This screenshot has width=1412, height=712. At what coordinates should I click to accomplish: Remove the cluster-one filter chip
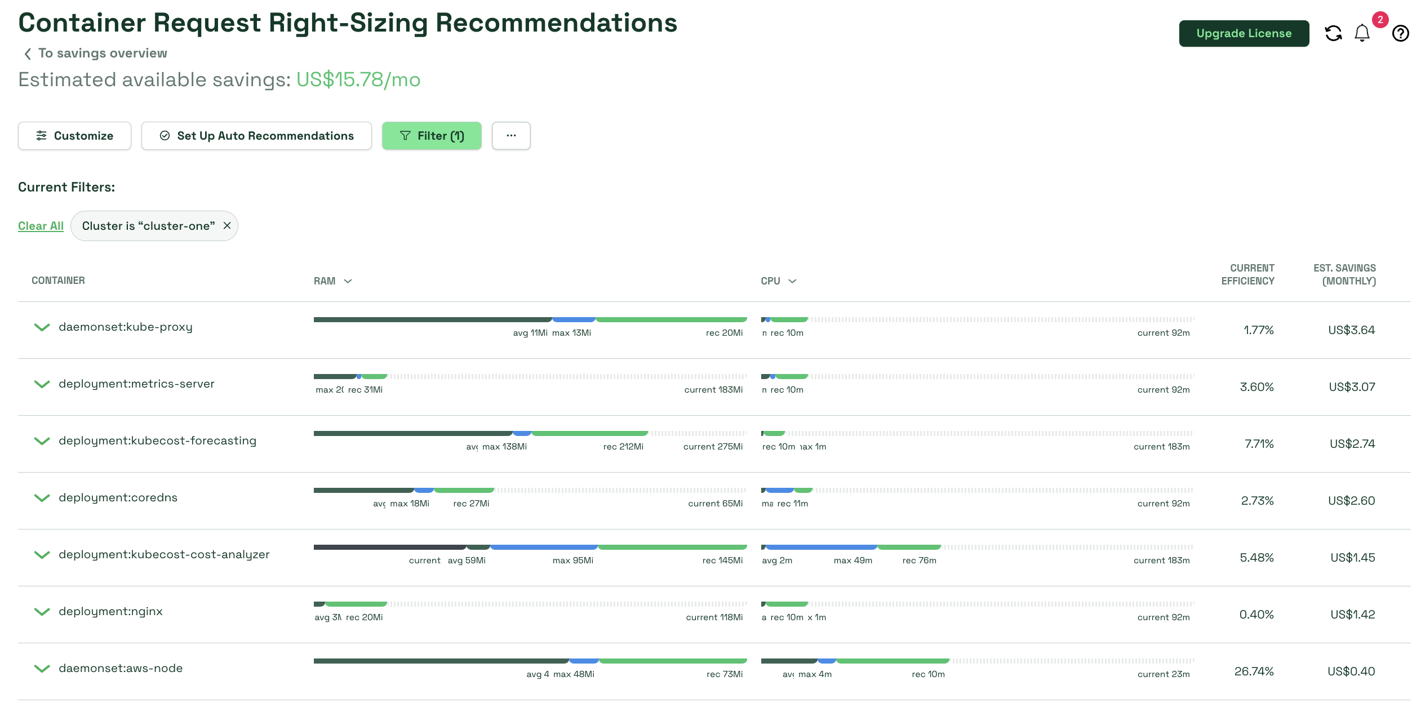[227, 226]
